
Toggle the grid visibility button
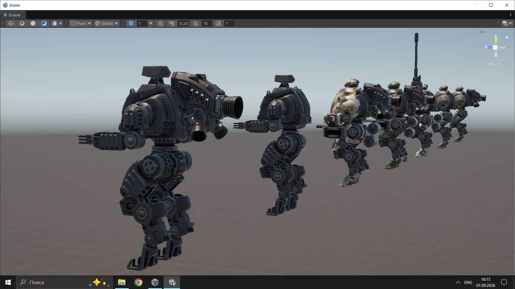click(131, 24)
